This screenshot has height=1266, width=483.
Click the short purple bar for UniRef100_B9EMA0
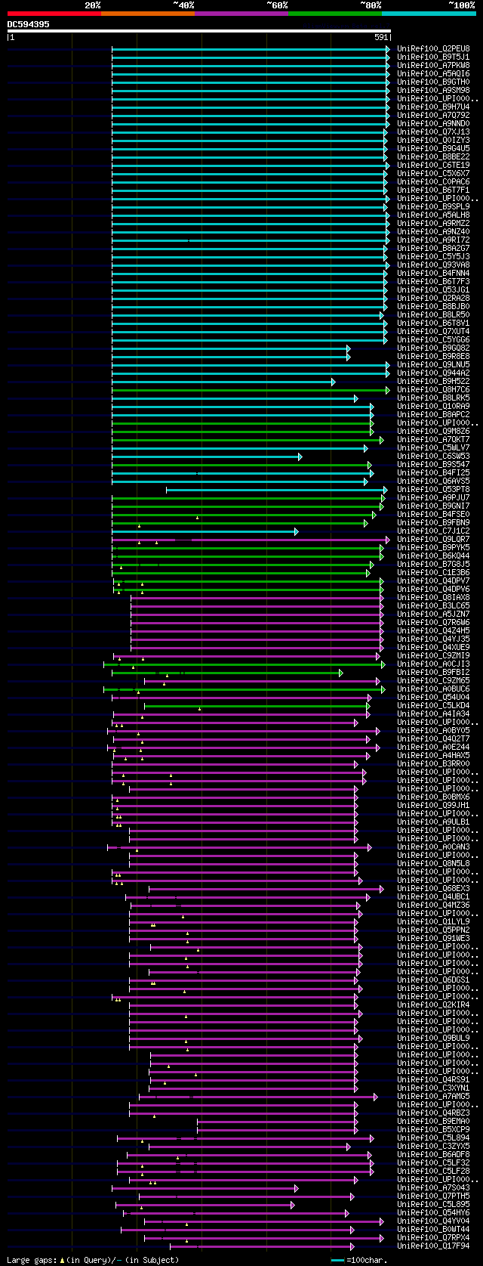[x=278, y=1121]
